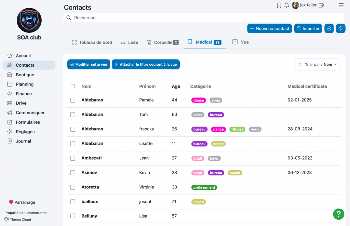Viewport: 350px width, 226px height.
Task: Add a new Vue tab
Action: tap(241, 42)
